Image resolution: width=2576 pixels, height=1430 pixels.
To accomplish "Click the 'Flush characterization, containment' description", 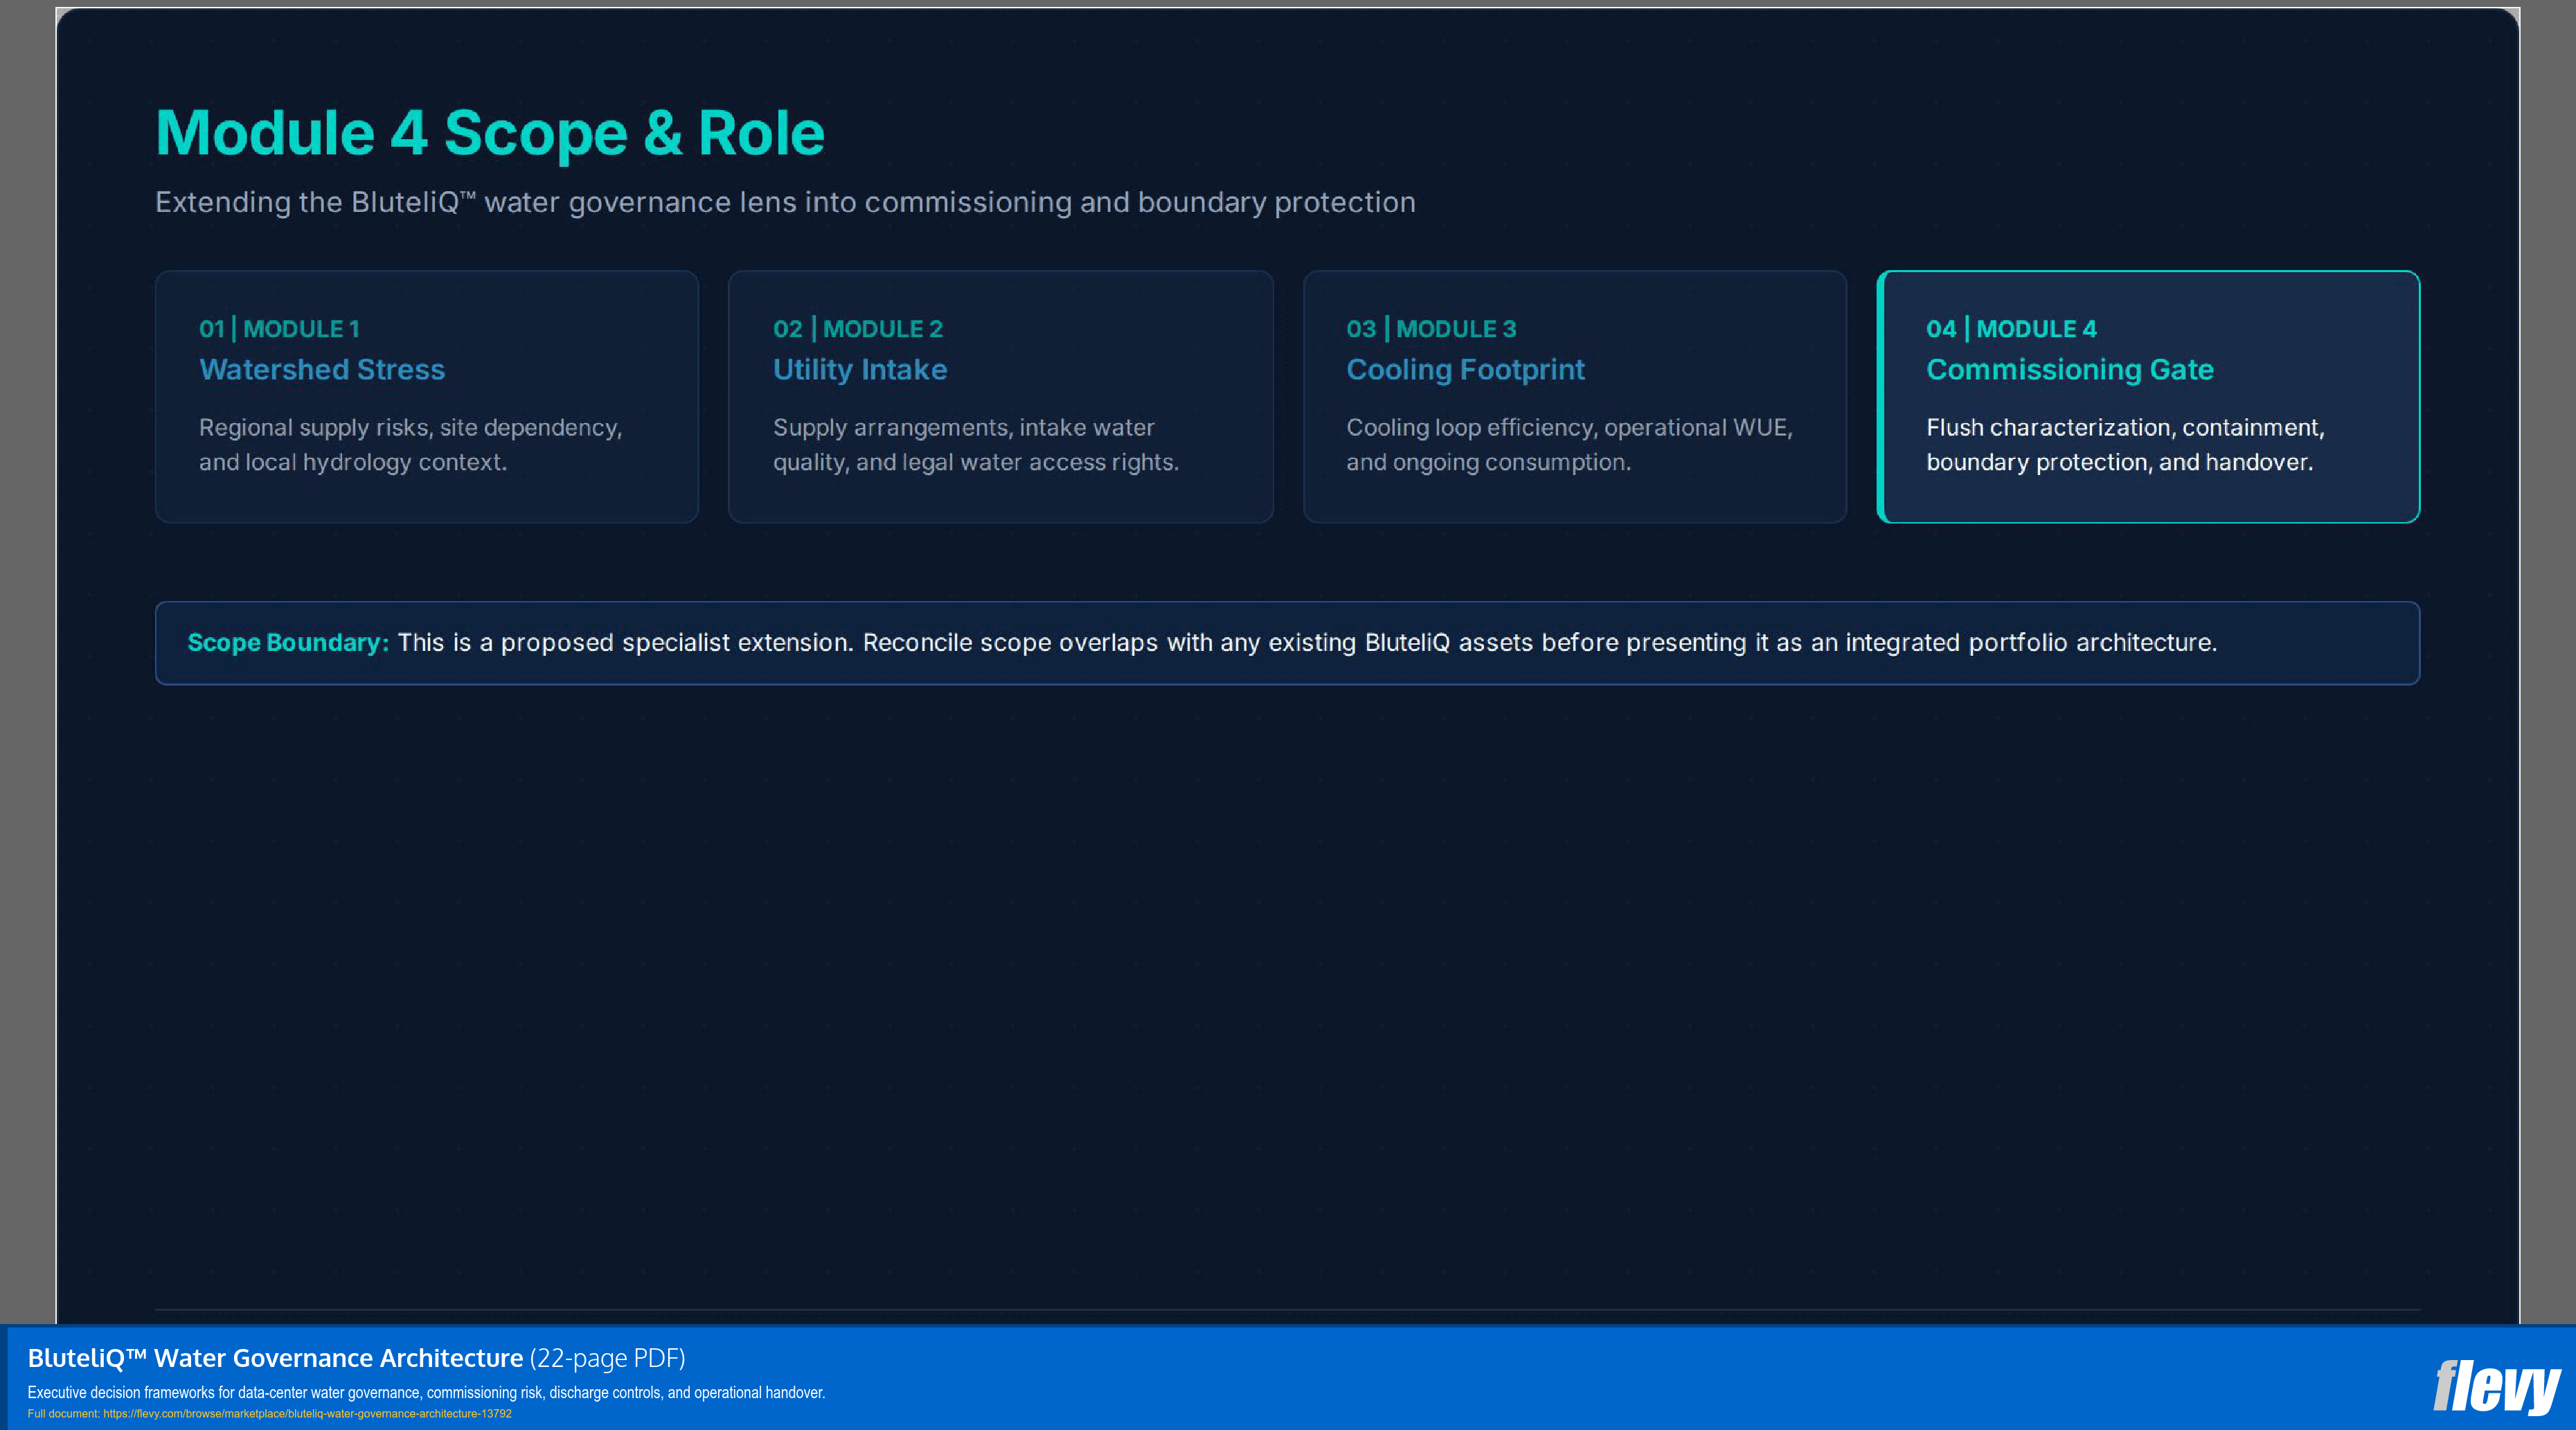I will click(x=2125, y=445).
